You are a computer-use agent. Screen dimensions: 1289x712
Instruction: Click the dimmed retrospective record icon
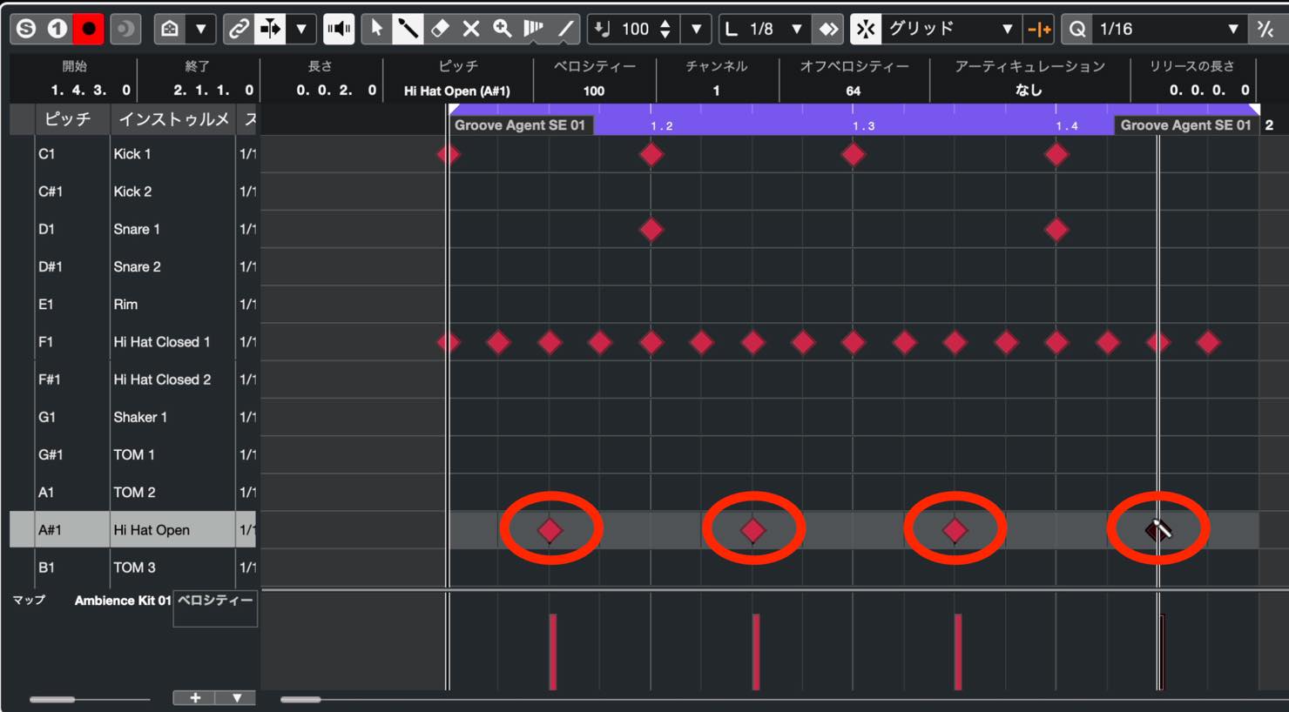point(125,29)
